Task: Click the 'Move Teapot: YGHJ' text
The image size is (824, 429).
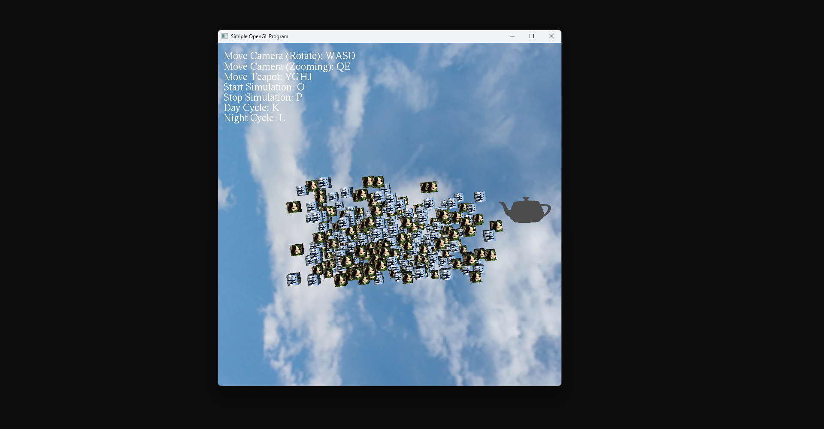Action: [x=268, y=77]
